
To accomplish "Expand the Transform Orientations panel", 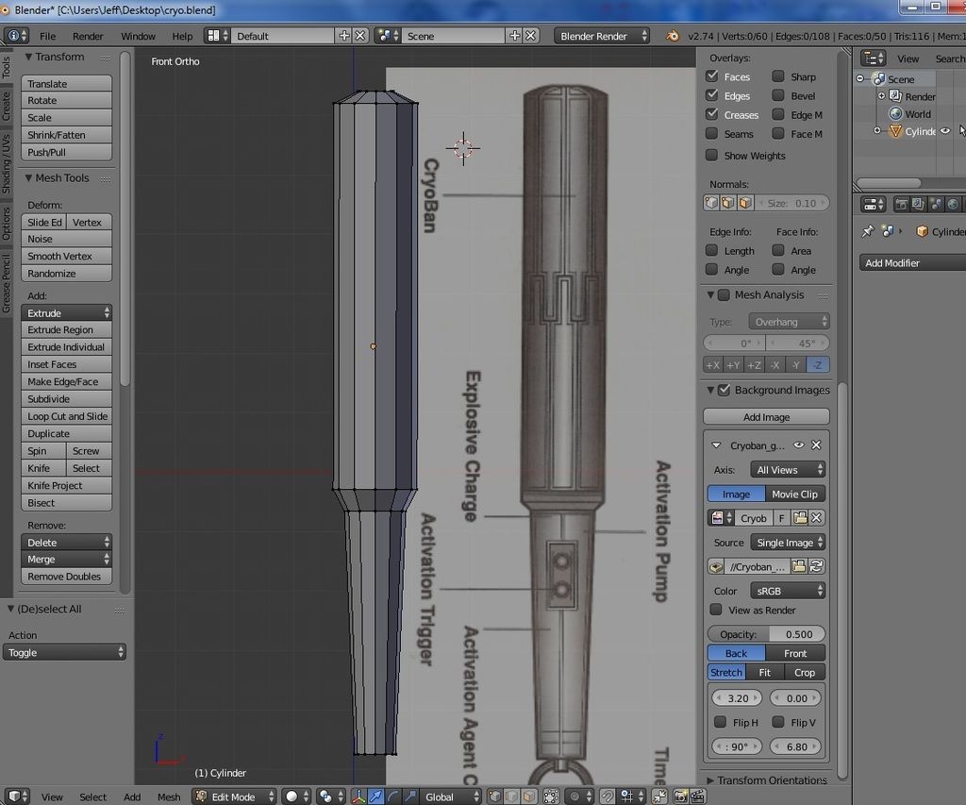I will [710, 780].
